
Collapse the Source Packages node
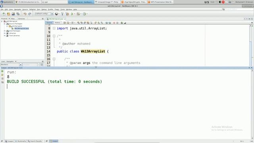[x=4, y=24]
